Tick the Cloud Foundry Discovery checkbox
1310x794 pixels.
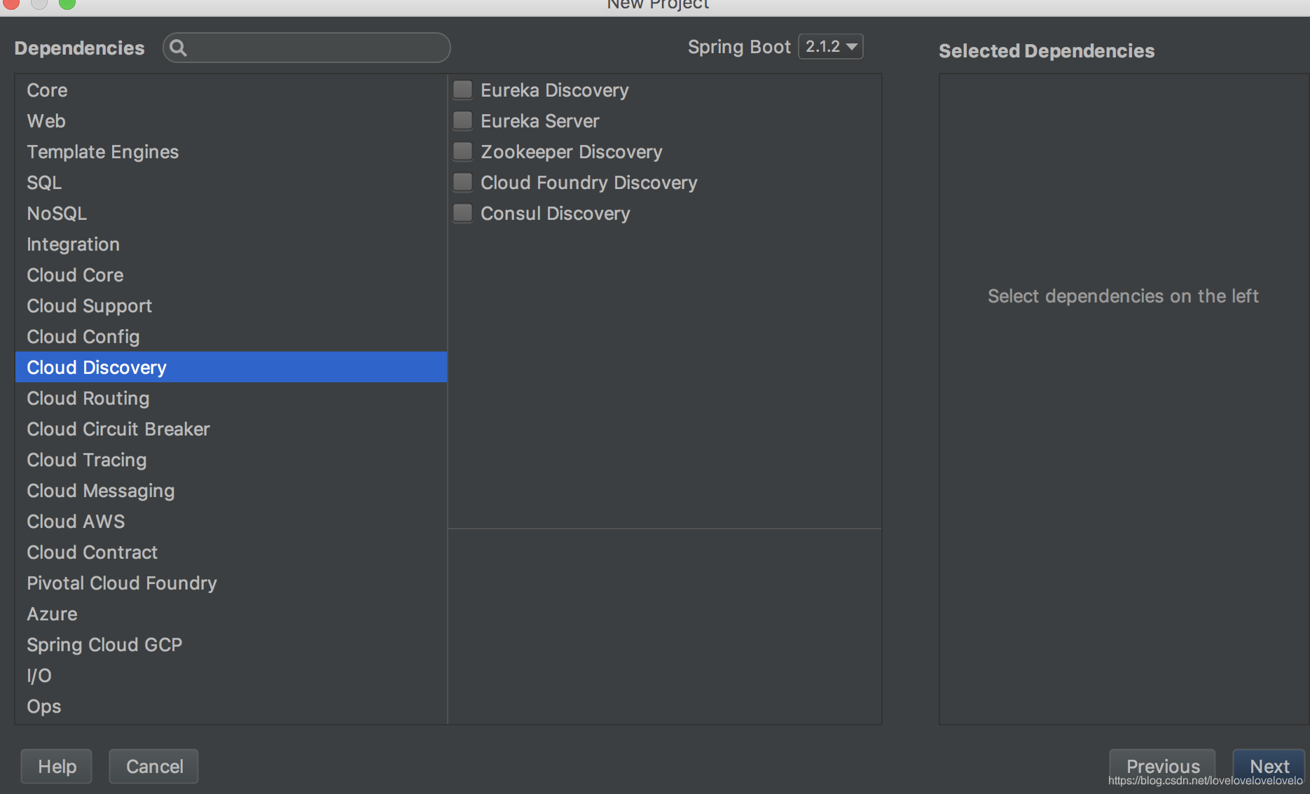click(x=462, y=182)
